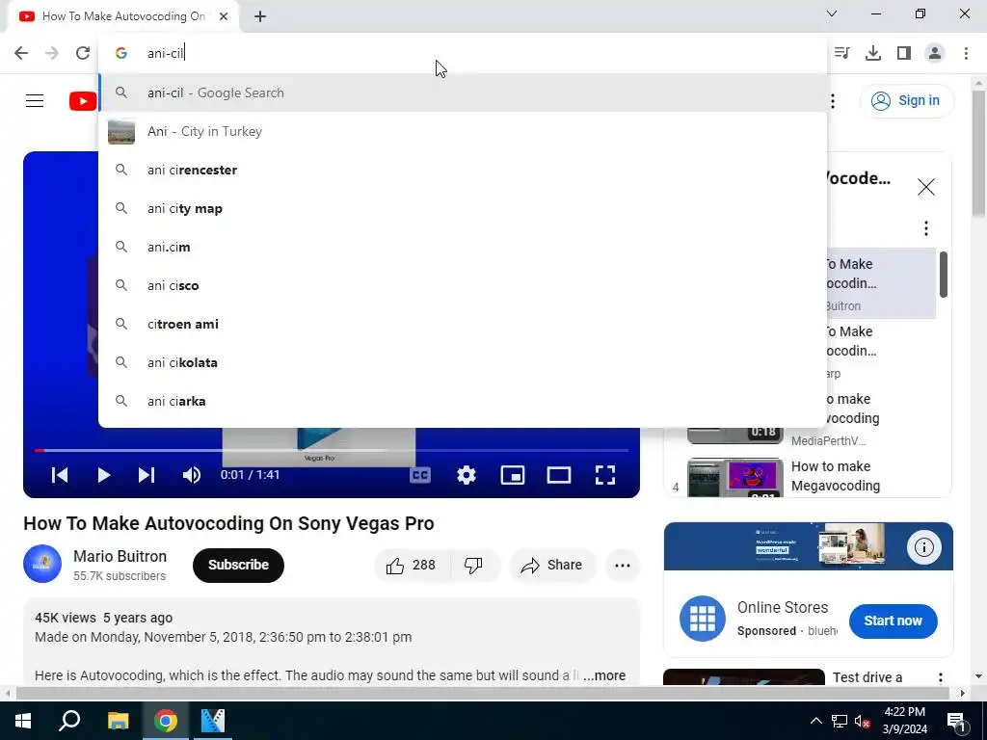The image size is (987, 740).
Task: Select the 'ani cisco' suggestion
Action: pos(463,285)
